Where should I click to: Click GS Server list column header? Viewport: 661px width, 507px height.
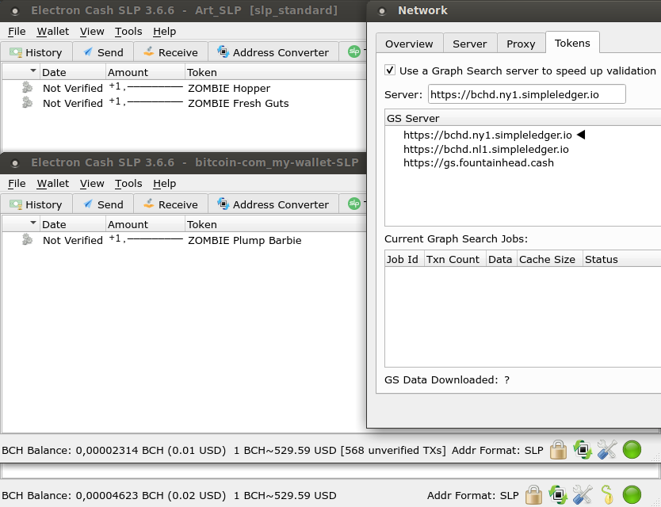click(x=523, y=118)
